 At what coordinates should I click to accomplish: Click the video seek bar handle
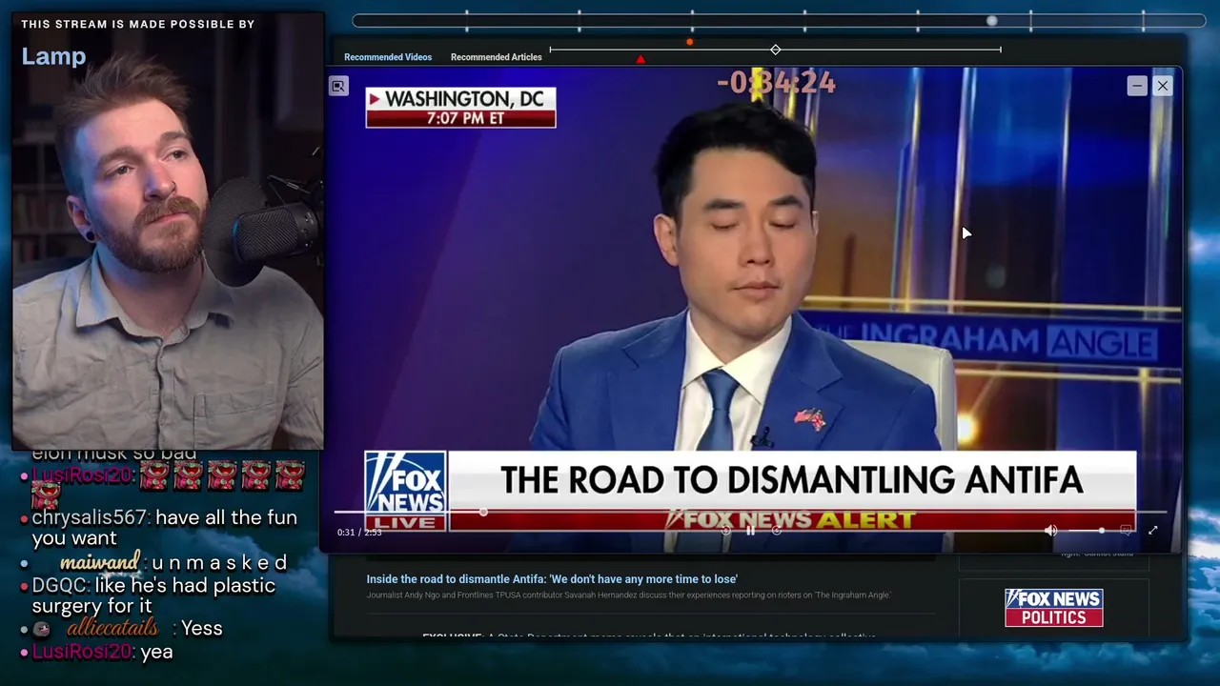483,513
